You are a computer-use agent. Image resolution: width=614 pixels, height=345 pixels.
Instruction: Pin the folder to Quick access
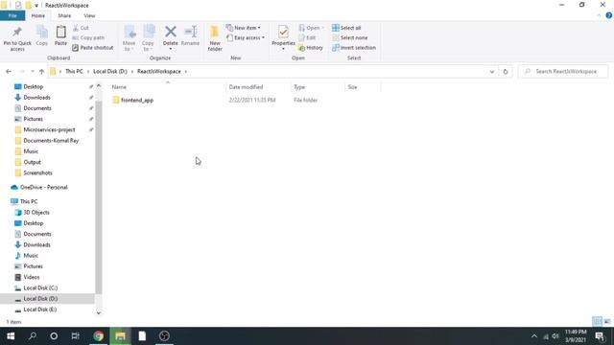(17, 38)
